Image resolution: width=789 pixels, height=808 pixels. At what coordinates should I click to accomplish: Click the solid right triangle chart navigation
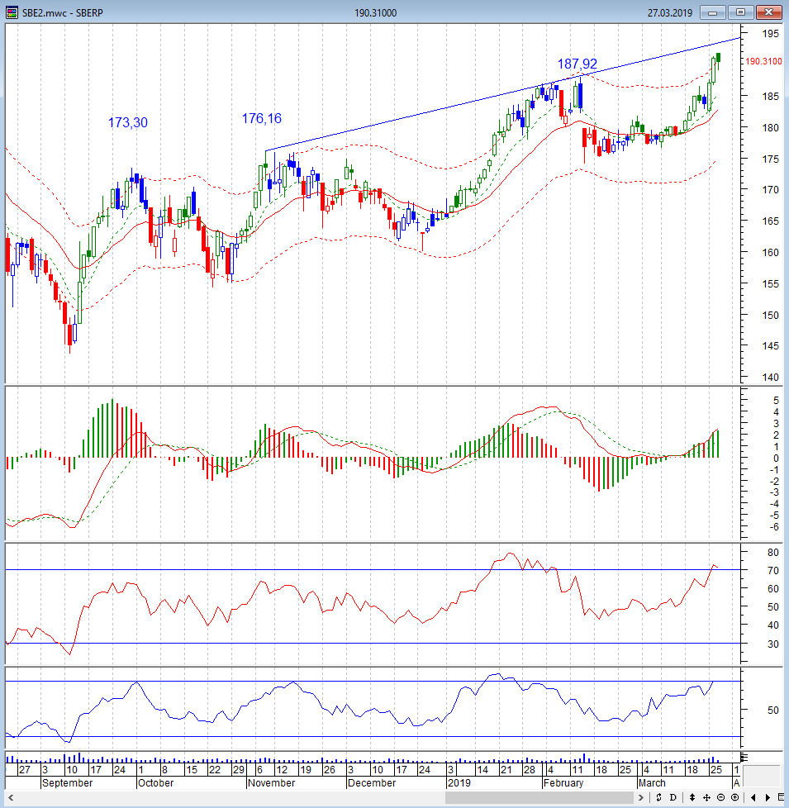[x=768, y=797]
